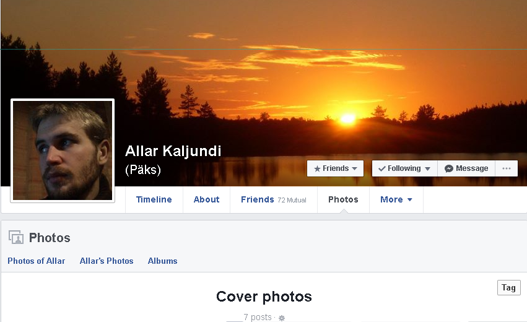Open the Allar's Photos link
This screenshot has width=527, height=322.
click(107, 261)
